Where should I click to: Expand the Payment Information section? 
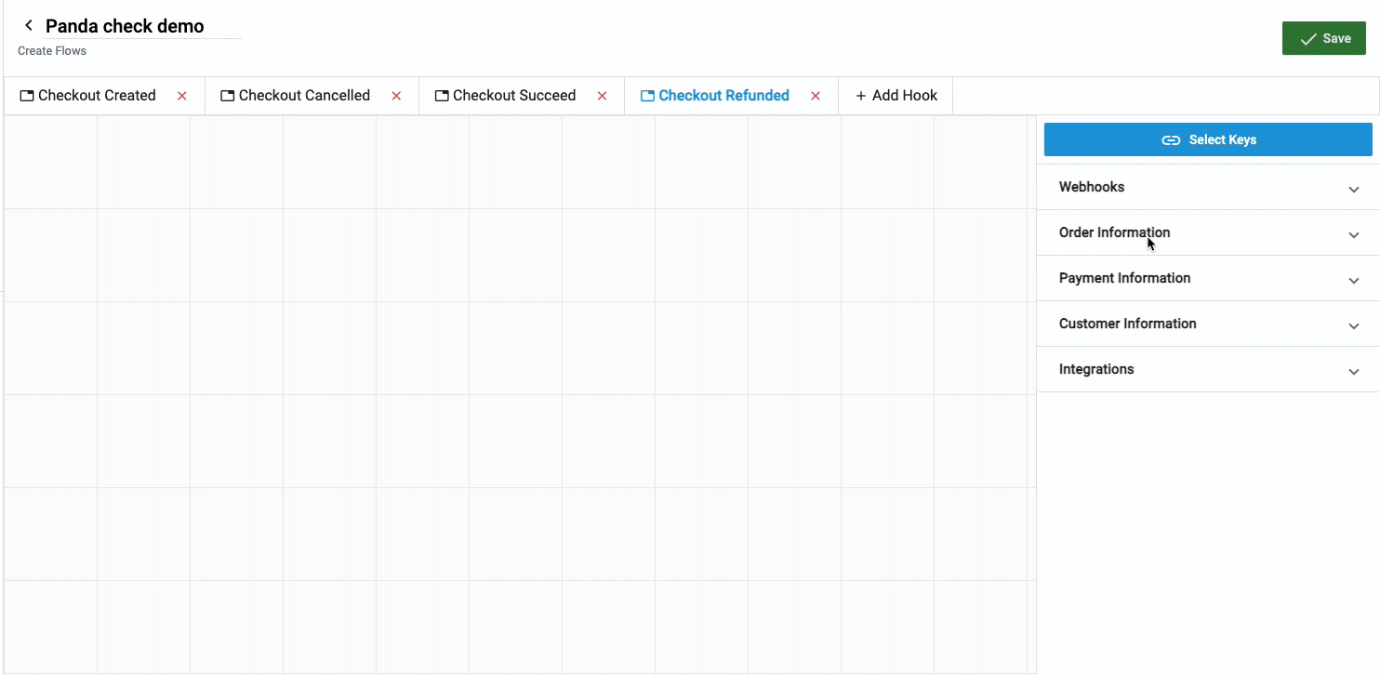[x=1208, y=278]
